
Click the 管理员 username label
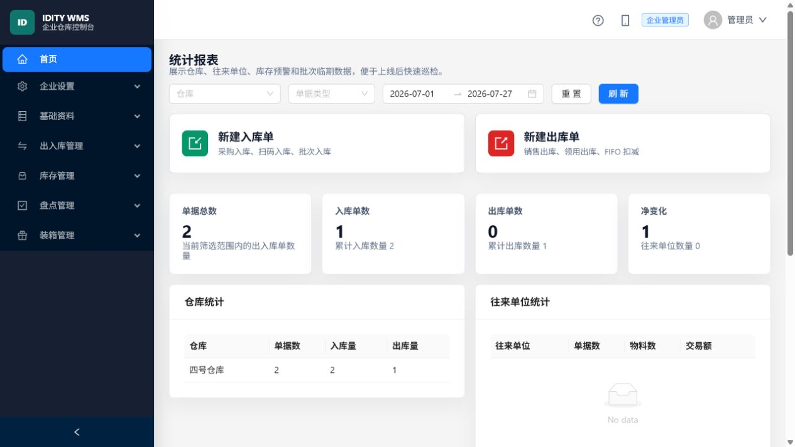pyautogui.click(x=740, y=20)
